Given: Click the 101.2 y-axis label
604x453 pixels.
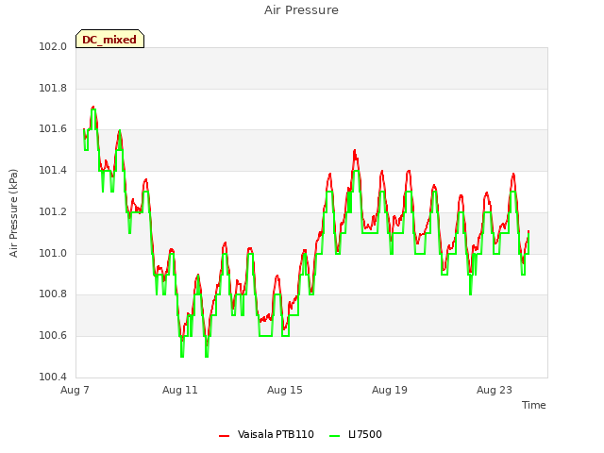Looking at the screenshot, I should pos(53,211).
